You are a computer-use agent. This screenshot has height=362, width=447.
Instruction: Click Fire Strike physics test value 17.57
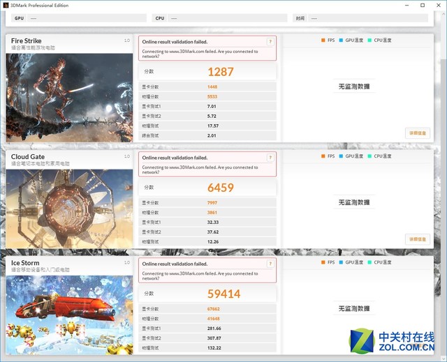213,126
